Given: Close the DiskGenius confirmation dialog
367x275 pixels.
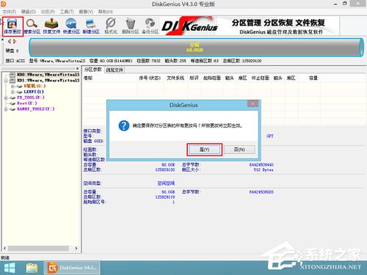Looking at the screenshot, I should (x=252, y=103).
